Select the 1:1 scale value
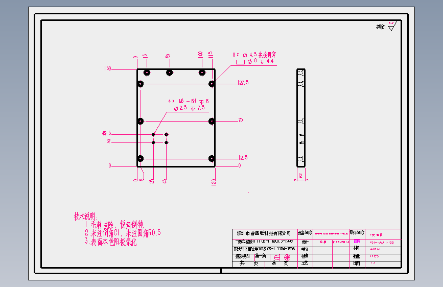Viewport: 443px width, 287px height. point(372,263)
